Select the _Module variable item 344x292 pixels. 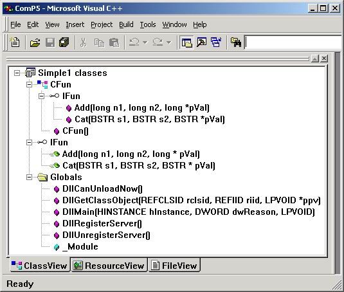click(80, 247)
